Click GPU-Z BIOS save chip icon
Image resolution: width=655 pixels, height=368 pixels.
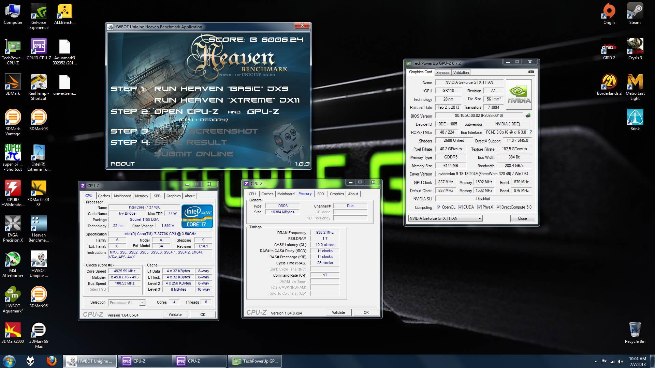(528, 116)
